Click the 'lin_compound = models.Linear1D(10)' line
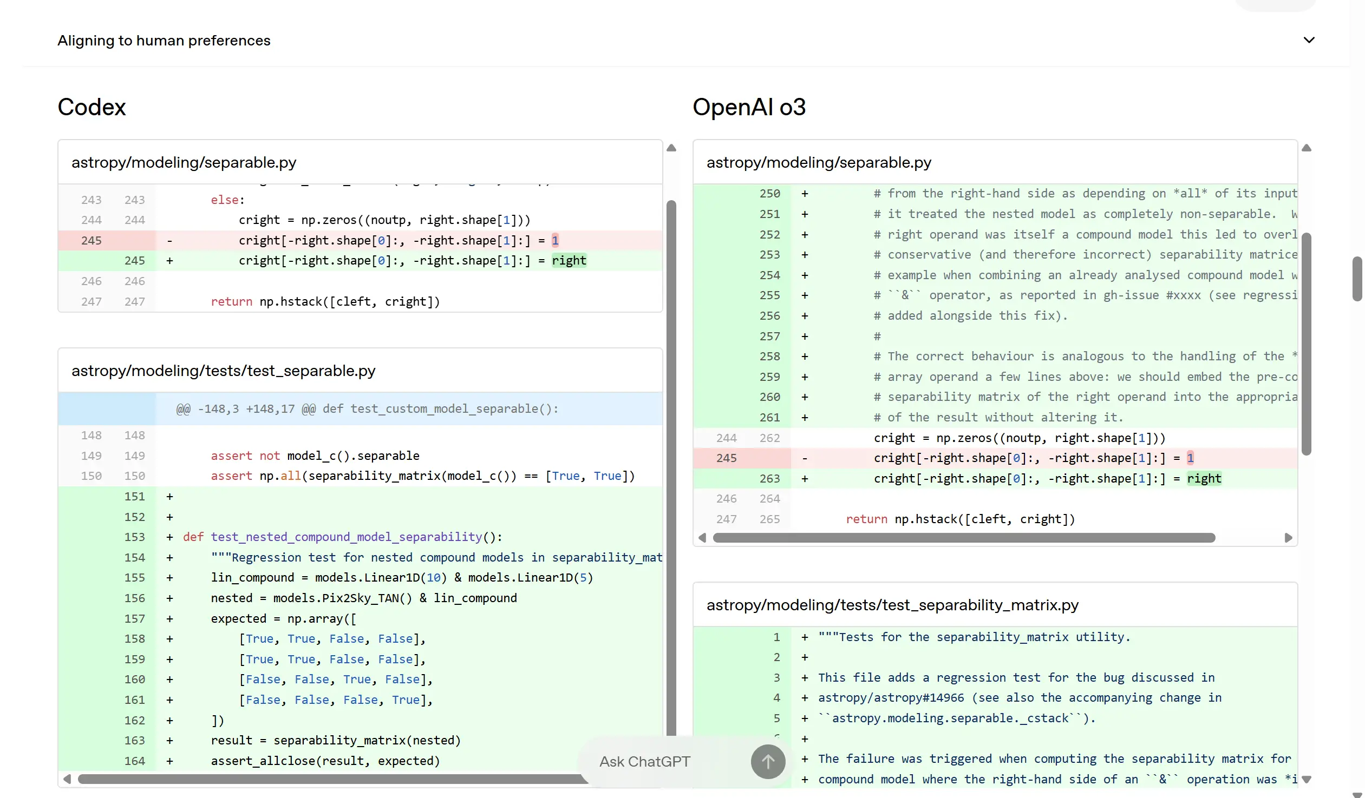Screen dimensions: 1365x798 [x=360, y=578]
